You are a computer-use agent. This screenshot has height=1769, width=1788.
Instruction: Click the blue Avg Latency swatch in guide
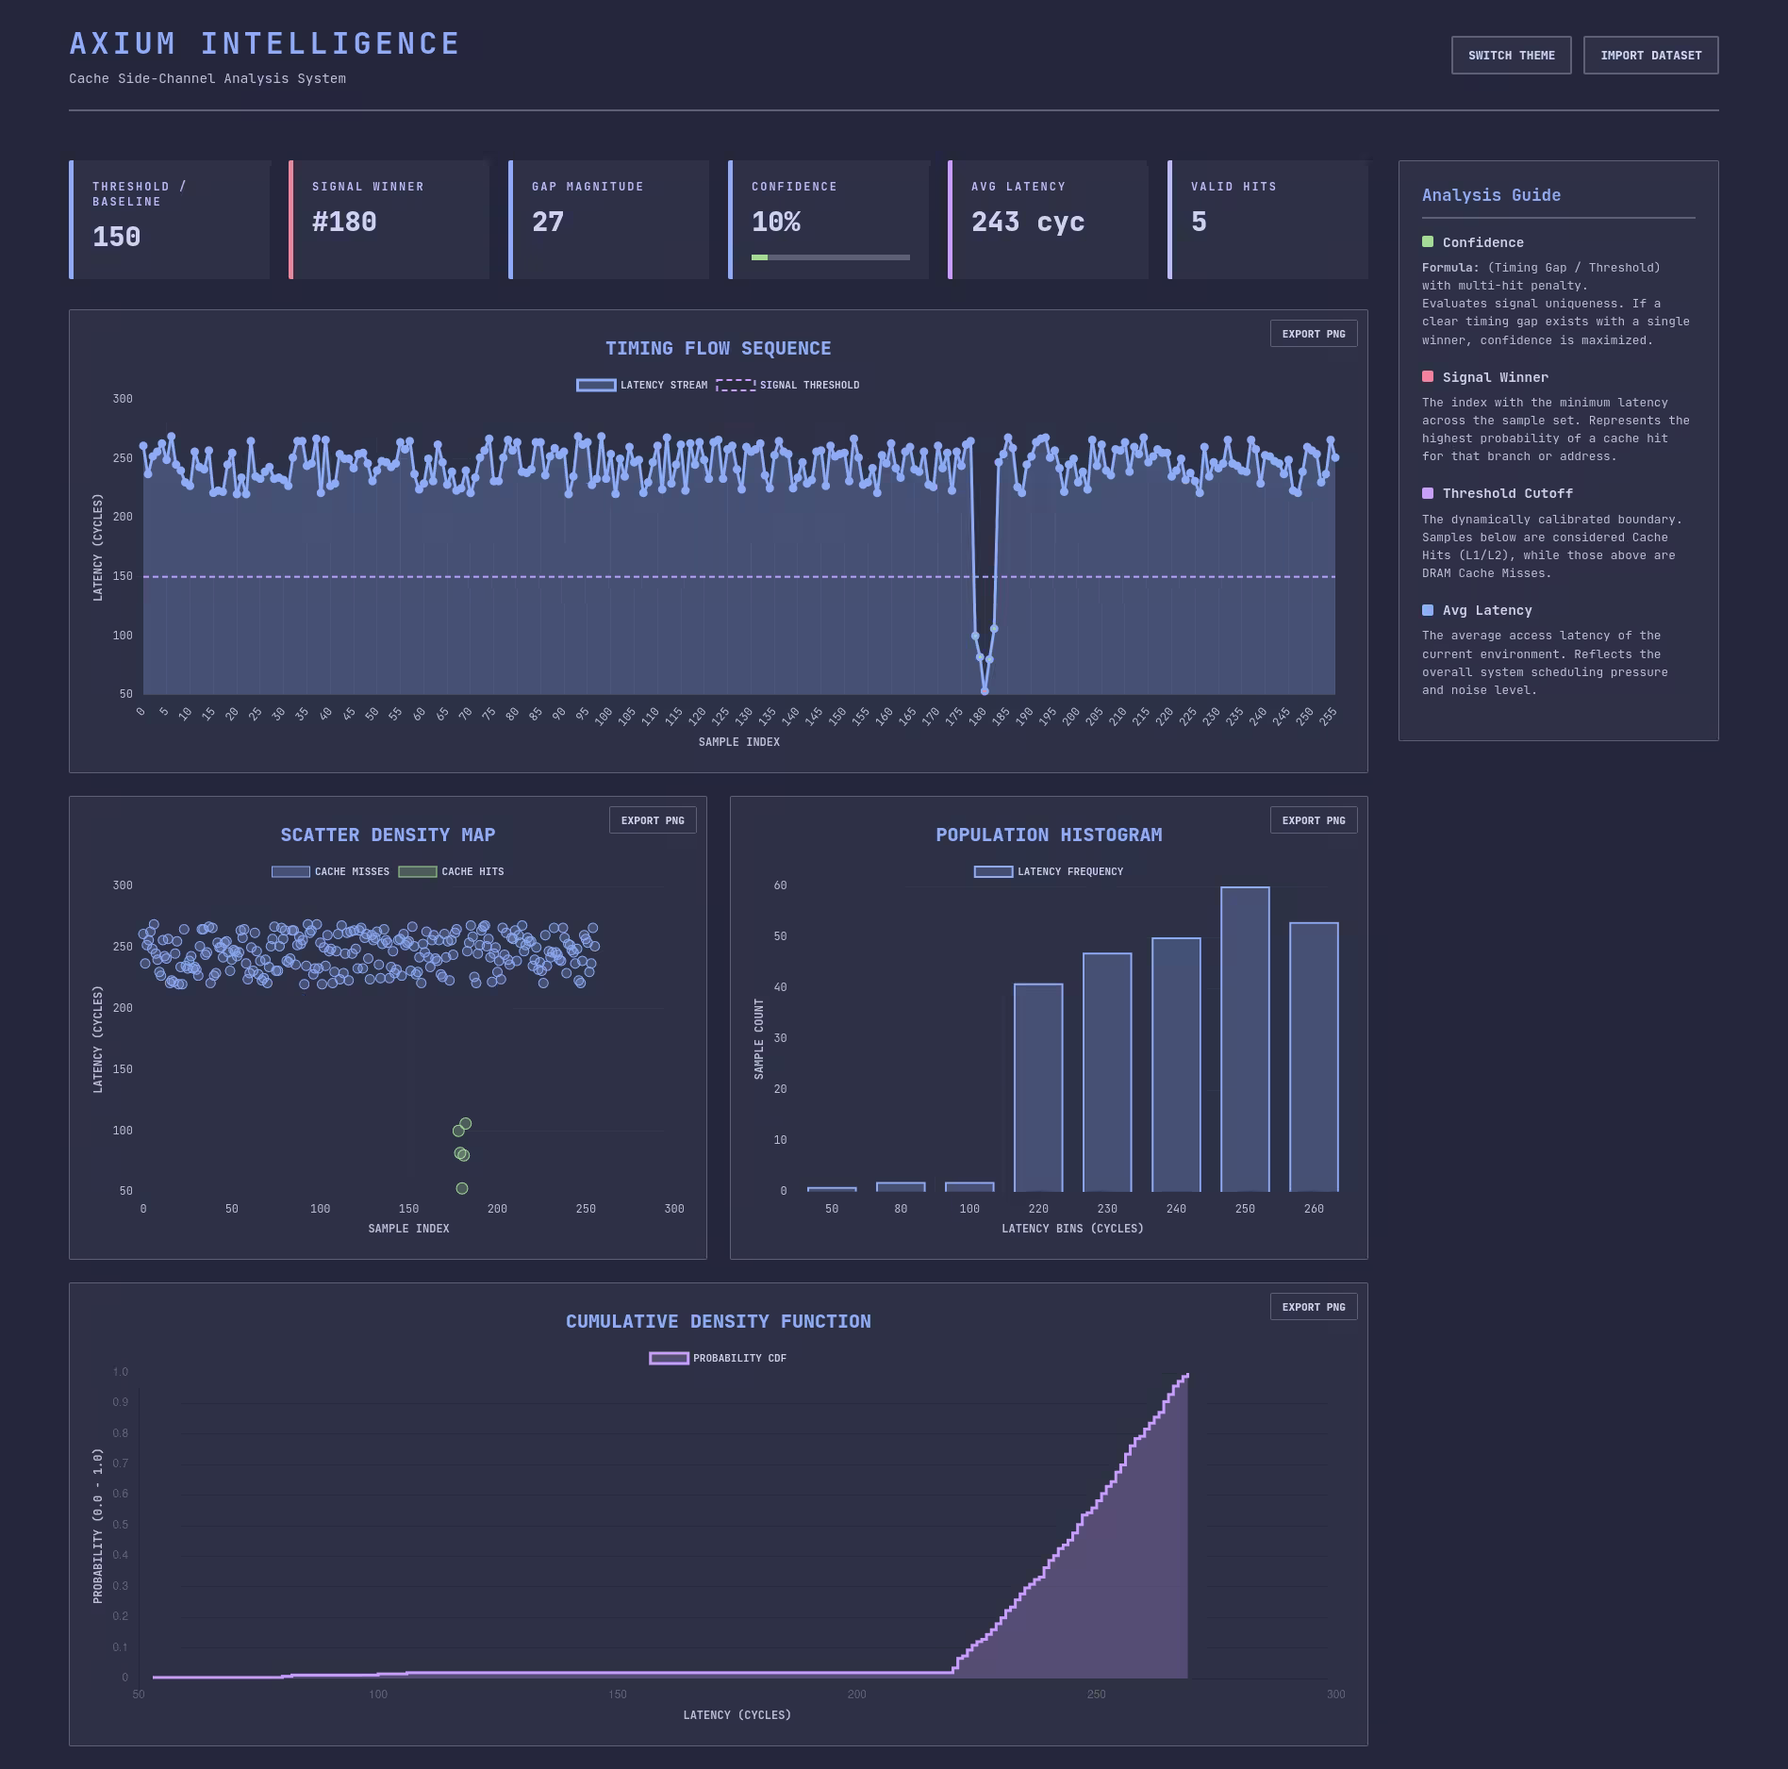point(1428,610)
